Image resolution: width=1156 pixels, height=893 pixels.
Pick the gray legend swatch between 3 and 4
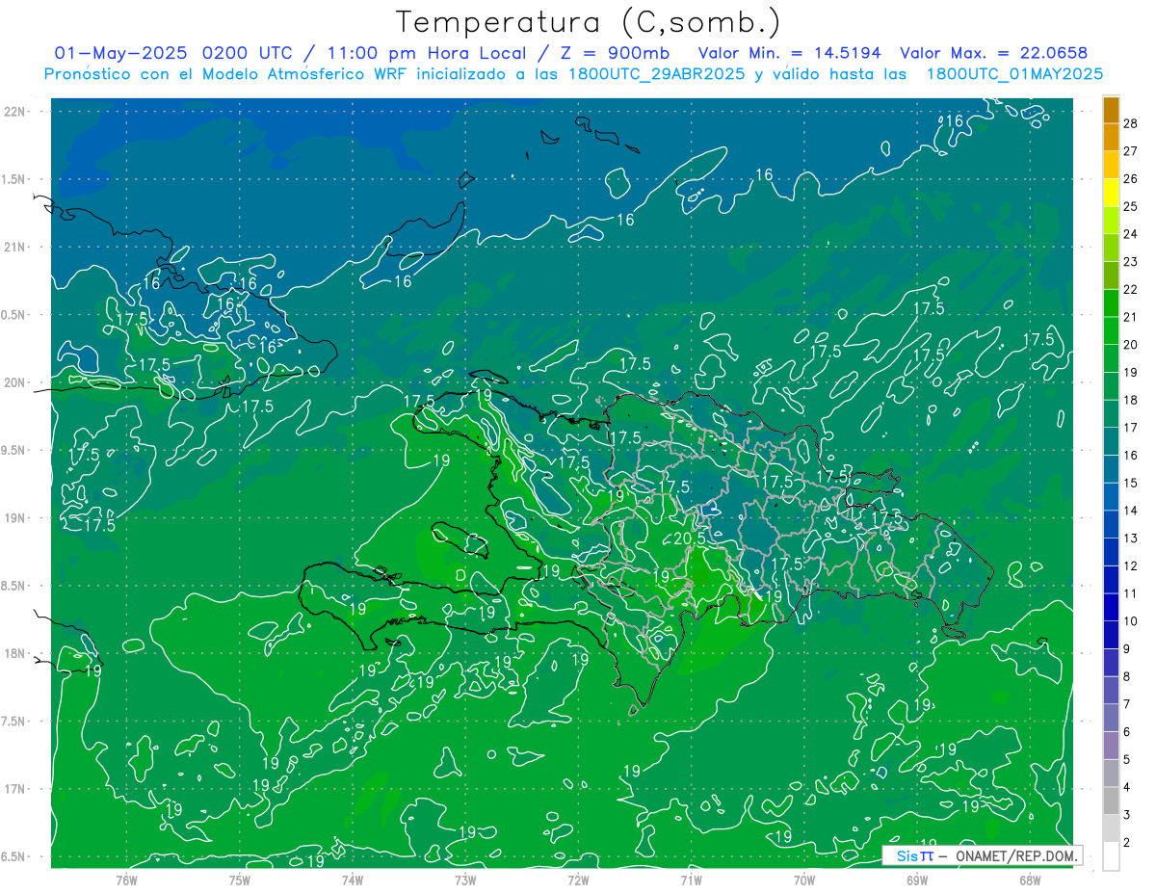coord(1111,801)
